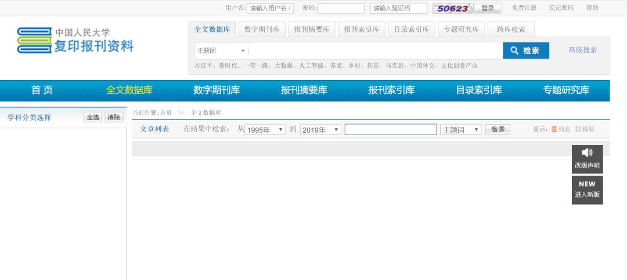This screenshot has height=280, width=627.
Task: Select the 数字期刊库 search tab
Action: 262,30
